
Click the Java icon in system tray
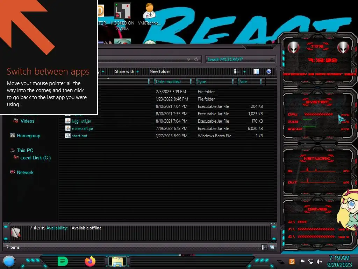click(x=292, y=261)
